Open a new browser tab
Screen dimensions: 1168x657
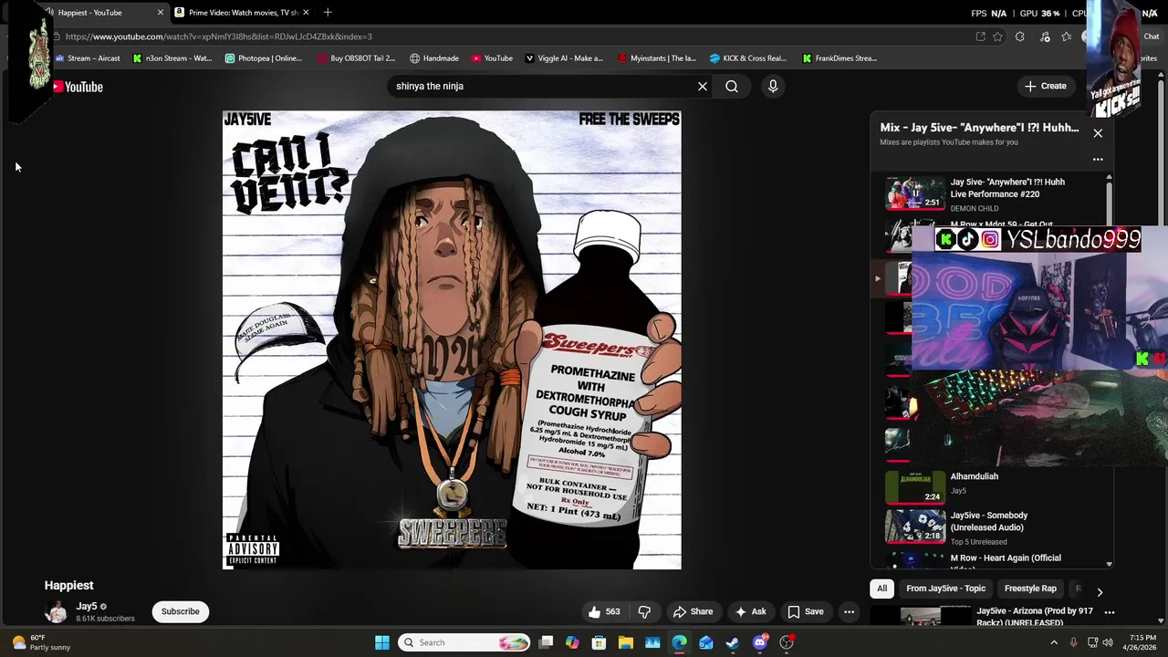point(328,13)
